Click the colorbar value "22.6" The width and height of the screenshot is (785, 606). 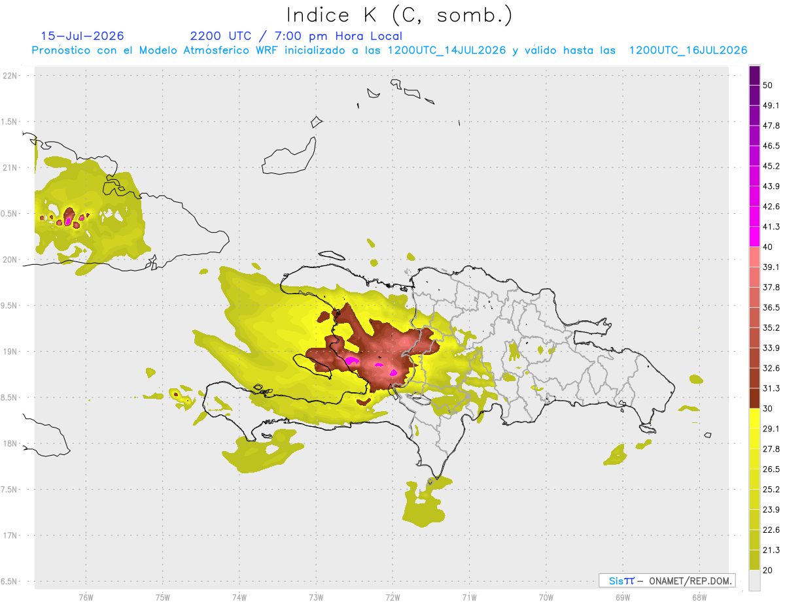pos(771,530)
